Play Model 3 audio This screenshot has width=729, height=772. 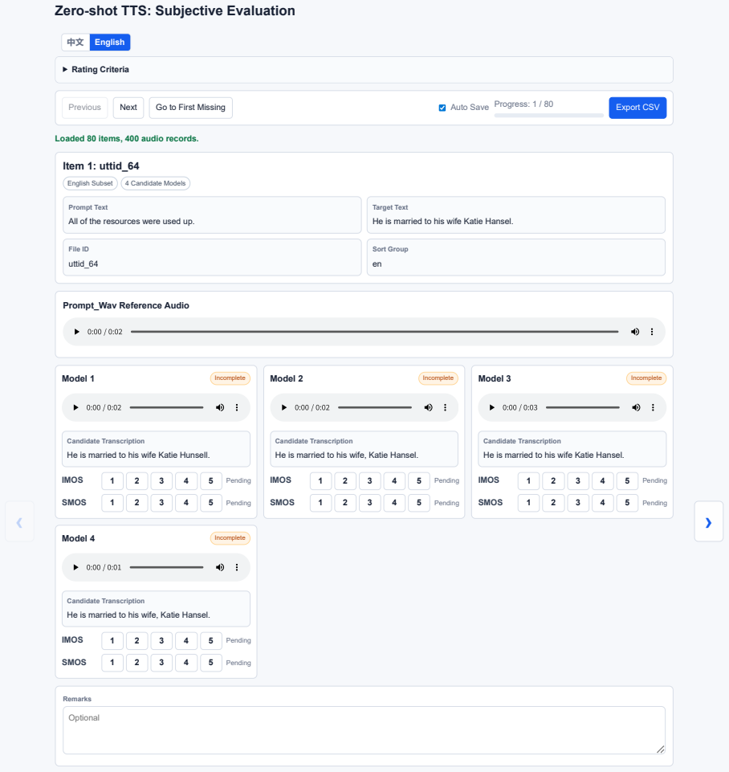(x=492, y=407)
